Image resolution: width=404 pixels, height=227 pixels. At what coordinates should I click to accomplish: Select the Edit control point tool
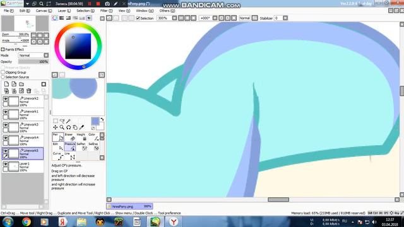pyautogui.click(x=58, y=146)
